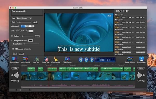This screenshot has height=99, width=156.
Task: Zoom out timeline magnifier icon
Action: [16, 90]
